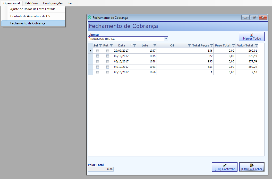Click the Valor Total field at bottom

(101, 169)
